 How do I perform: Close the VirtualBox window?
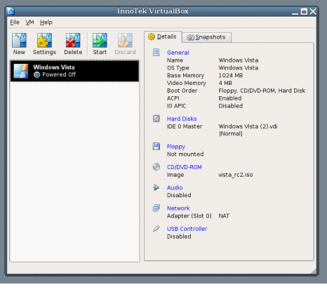(x=313, y=11)
